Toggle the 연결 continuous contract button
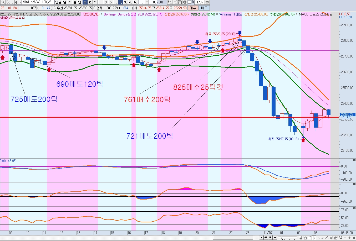356x241 pixels. (58, 2)
